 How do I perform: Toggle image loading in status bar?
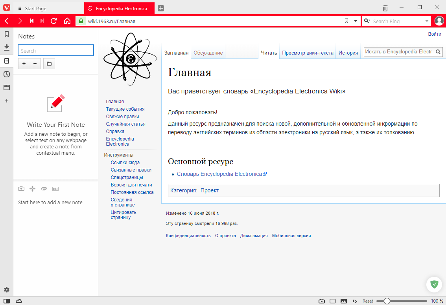344,301
